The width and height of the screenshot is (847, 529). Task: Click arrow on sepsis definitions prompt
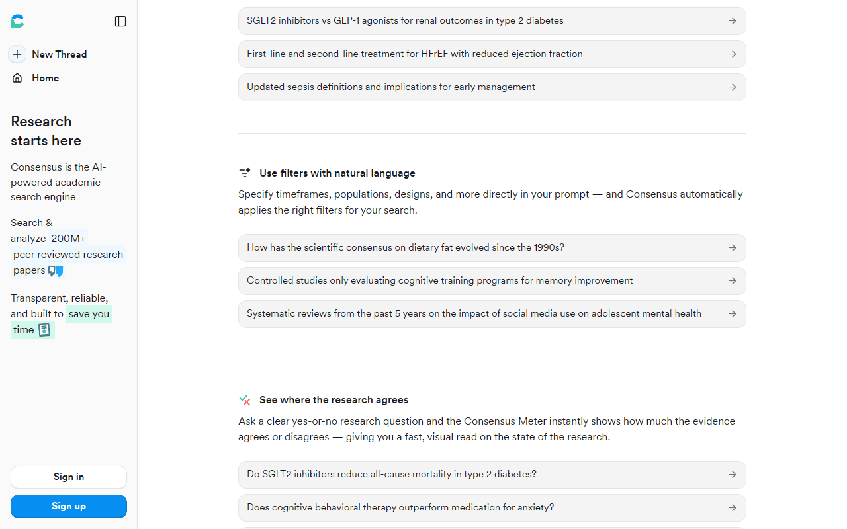coord(733,87)
